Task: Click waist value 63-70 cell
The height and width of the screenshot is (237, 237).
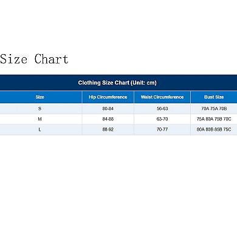Action: tap(162, 119)
